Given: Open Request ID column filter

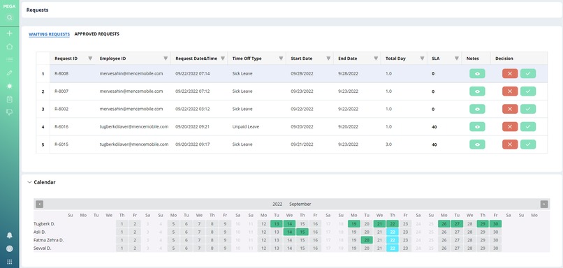Looking at the screenshot, I should pos(90,59).
